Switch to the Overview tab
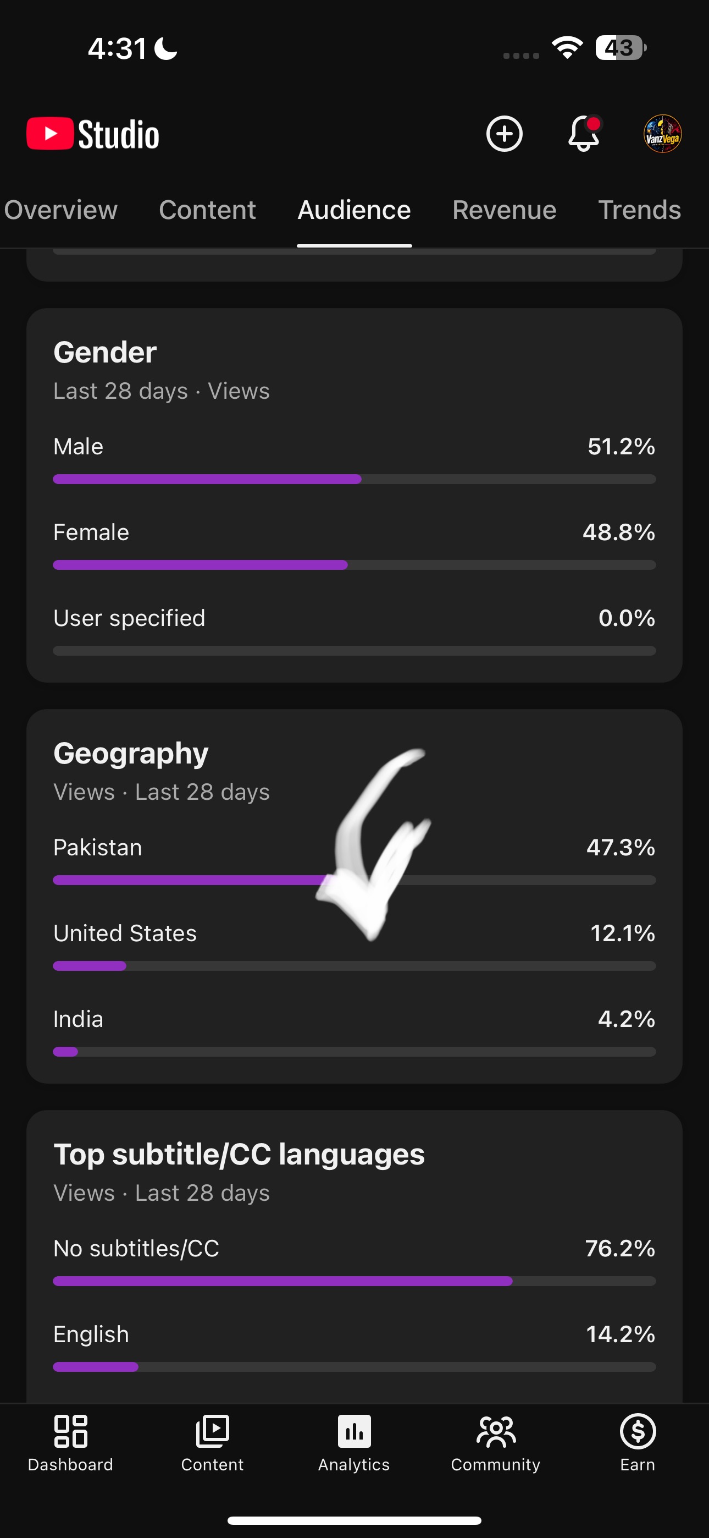The image size is (709, 1538). click(61, 210)
